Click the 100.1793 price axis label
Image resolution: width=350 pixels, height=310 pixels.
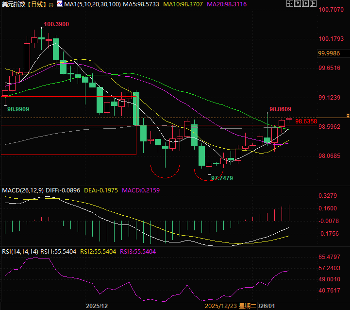point(331,39)
